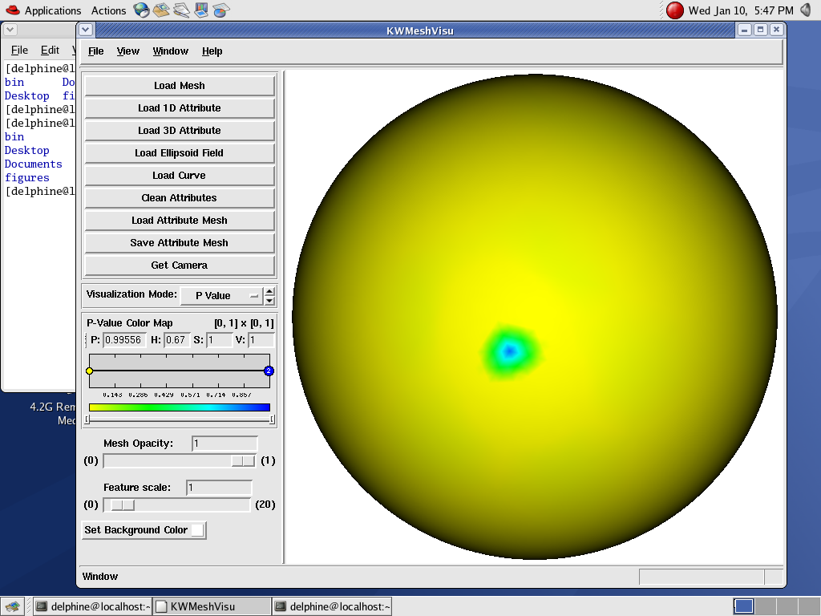
Task: Click the volume speaker icon
Action: (806, 10)
